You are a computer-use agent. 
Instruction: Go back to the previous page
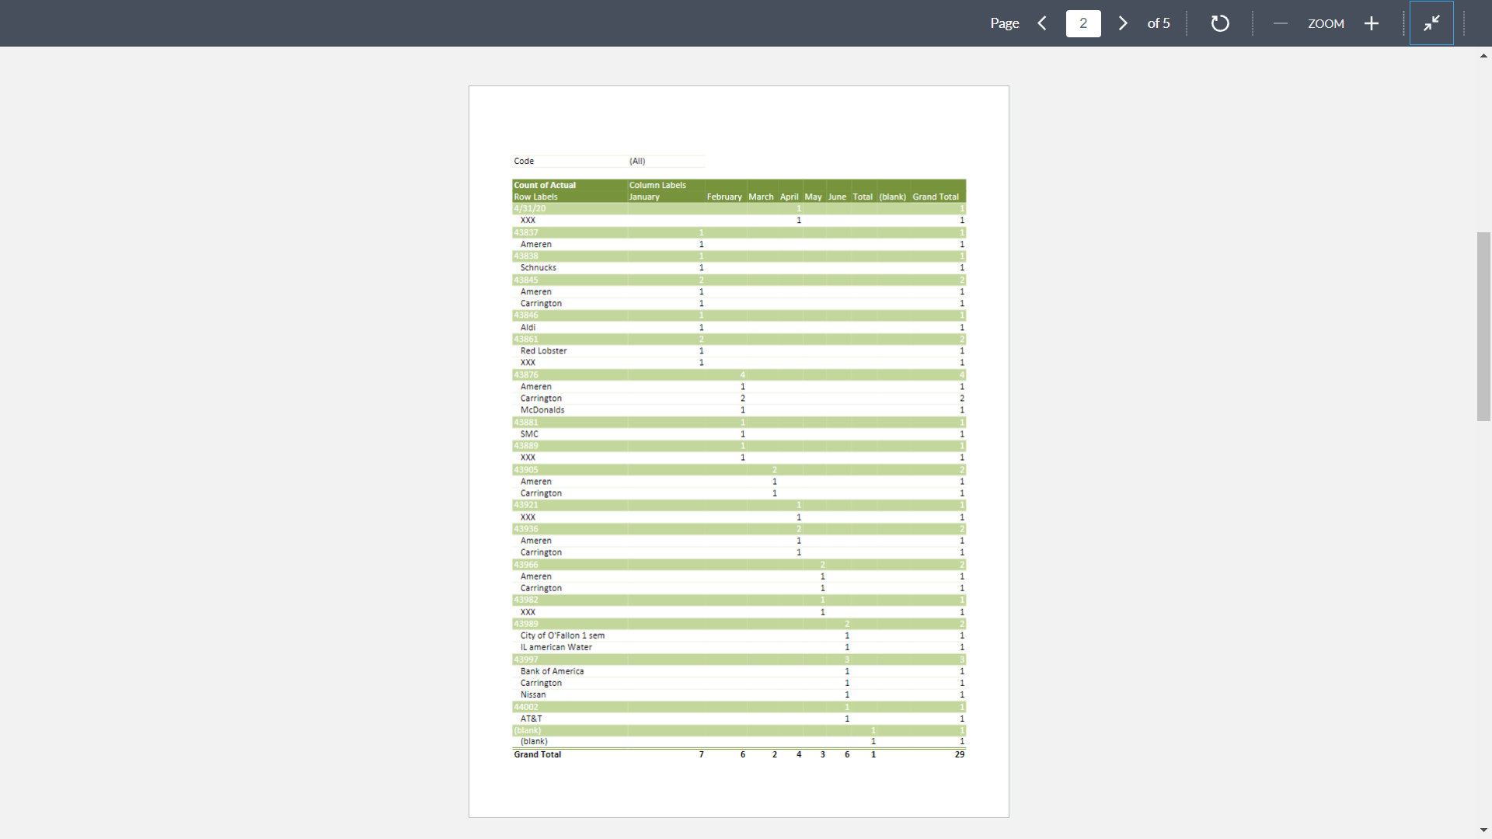(x=1043, y=23)
